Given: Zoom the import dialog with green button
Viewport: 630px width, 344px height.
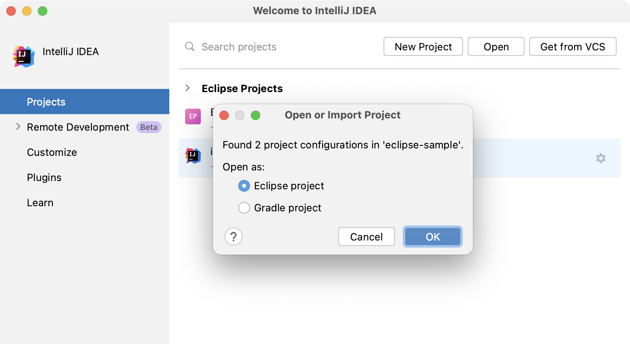Looking at the screenshot, I should coord(256,115).
